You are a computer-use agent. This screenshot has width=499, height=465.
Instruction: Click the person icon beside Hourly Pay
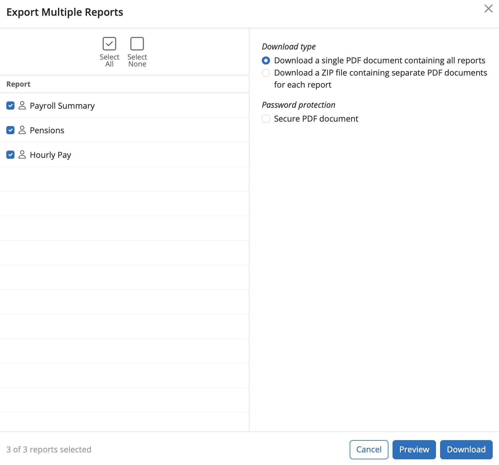[22, 155]
